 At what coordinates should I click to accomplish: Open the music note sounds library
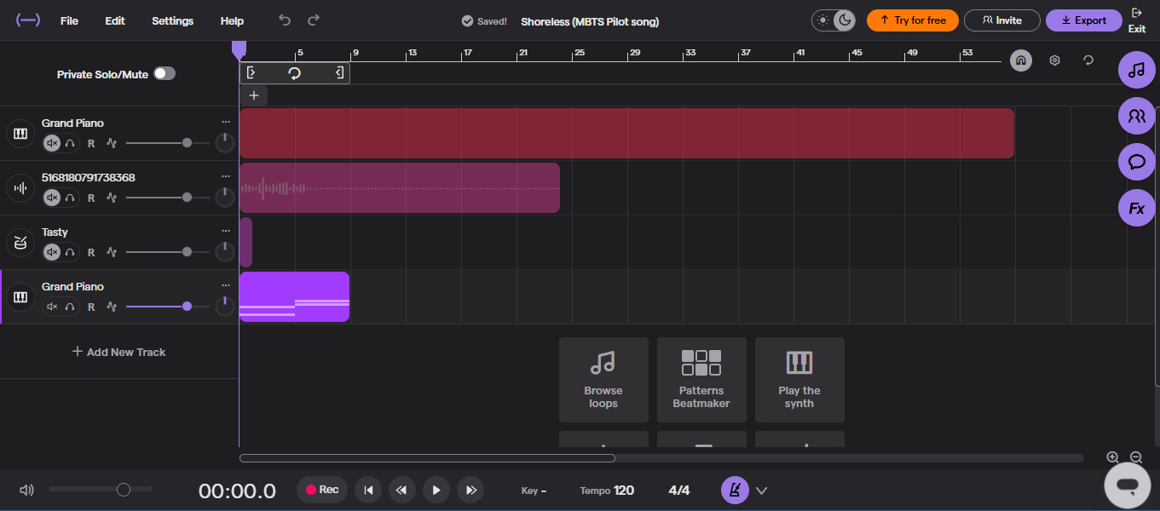(x=1136, y=71)
